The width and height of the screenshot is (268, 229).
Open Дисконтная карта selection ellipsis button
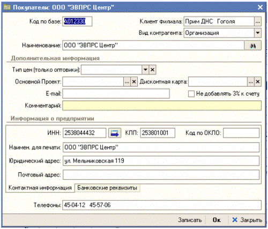tap(251, 82)
